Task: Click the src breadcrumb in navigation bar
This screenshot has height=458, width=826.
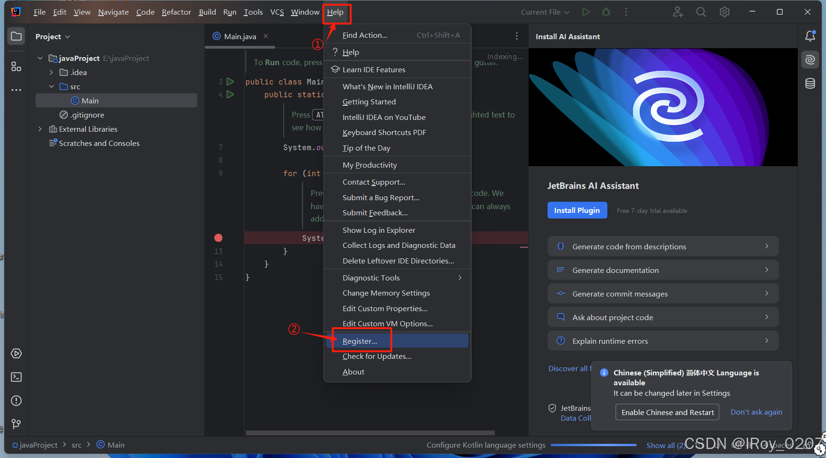Action: 76,445
